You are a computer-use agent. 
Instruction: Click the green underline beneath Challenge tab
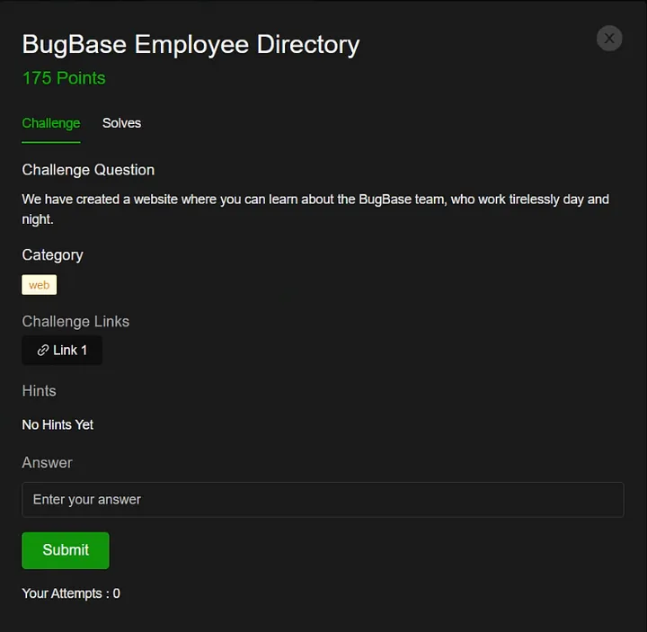pyautogui.click(x=51, y=142)
